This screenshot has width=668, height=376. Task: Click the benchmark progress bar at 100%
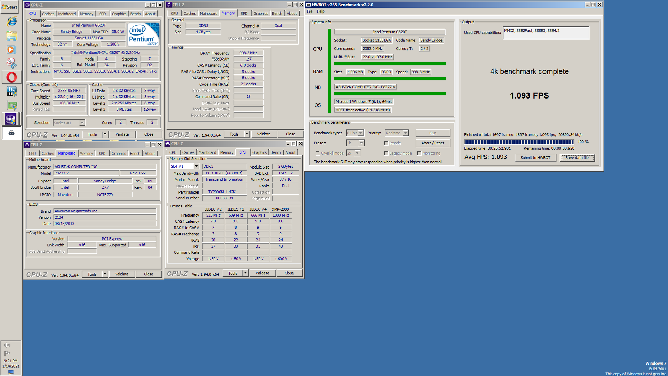click(519, 142)
